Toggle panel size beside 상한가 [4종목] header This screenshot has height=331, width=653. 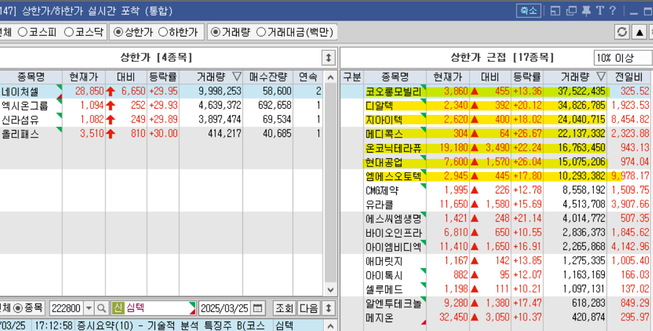click(x=328, y=58)
